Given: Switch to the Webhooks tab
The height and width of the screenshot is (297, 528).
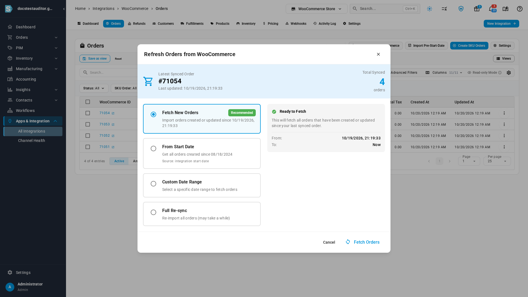Looking at the screenshot, I should pos(296,24).
